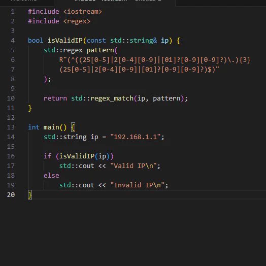Click the pattern variable declaration on line 5
Image resolution: width=266 pixels, height=266 pixels.
(x=101, y=50)
